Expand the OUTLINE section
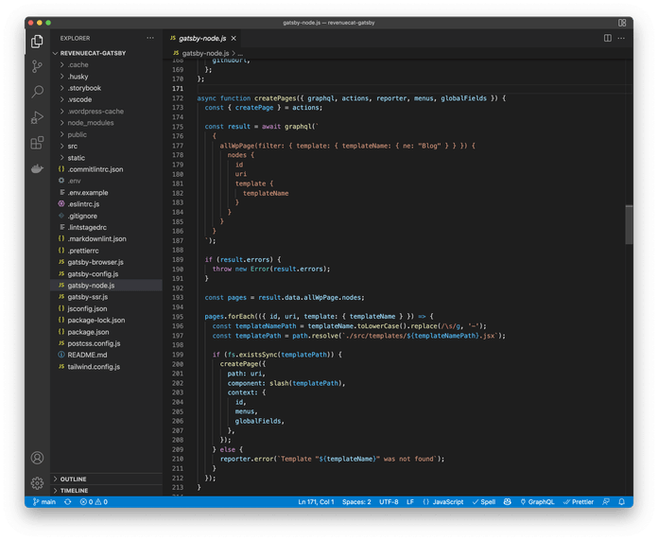This screenshot has width=658, height=540. pos(73,479)
